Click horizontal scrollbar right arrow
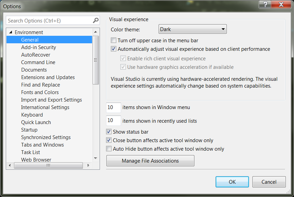This screenshot has width=294, height=197. click(x=88, y=165)
